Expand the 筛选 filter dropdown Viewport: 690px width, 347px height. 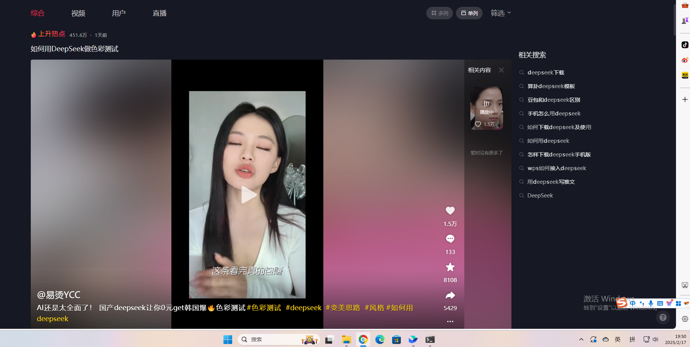tap(501, 13)
